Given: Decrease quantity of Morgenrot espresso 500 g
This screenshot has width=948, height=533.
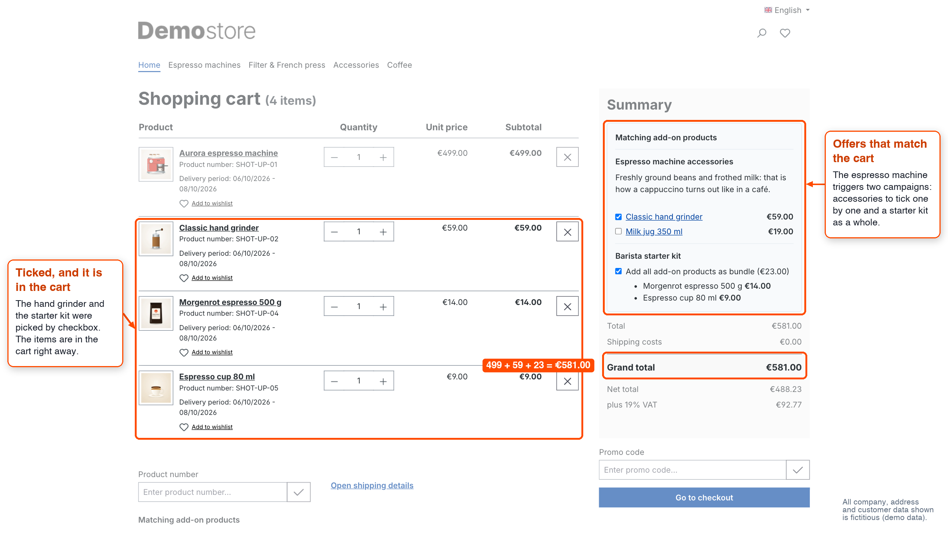Looking at the screenshot, I should click(334, 306).
